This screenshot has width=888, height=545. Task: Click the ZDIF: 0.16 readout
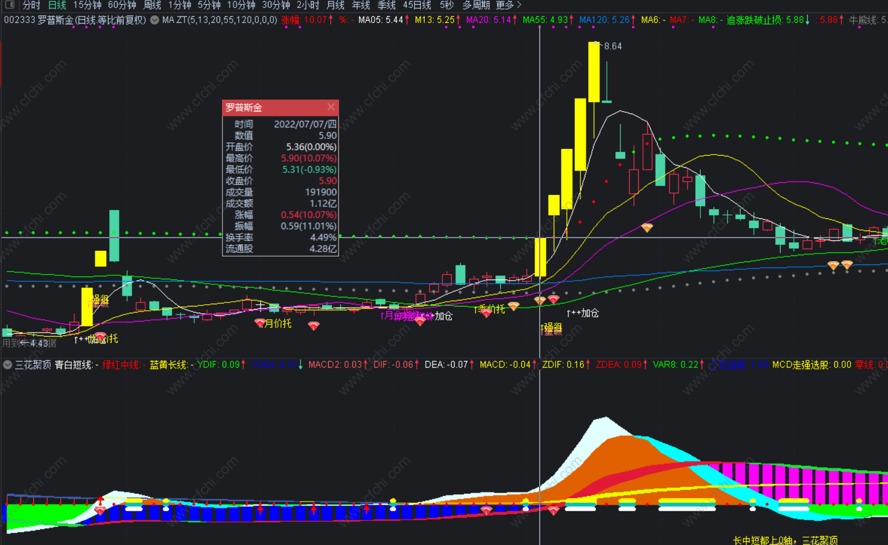(566, 365)
